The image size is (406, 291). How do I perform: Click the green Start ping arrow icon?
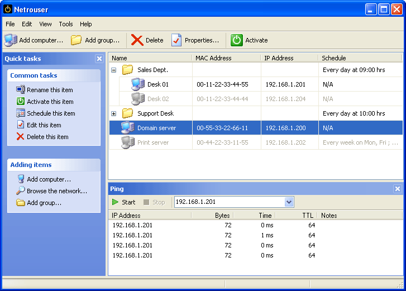click(x=115, y=202)
